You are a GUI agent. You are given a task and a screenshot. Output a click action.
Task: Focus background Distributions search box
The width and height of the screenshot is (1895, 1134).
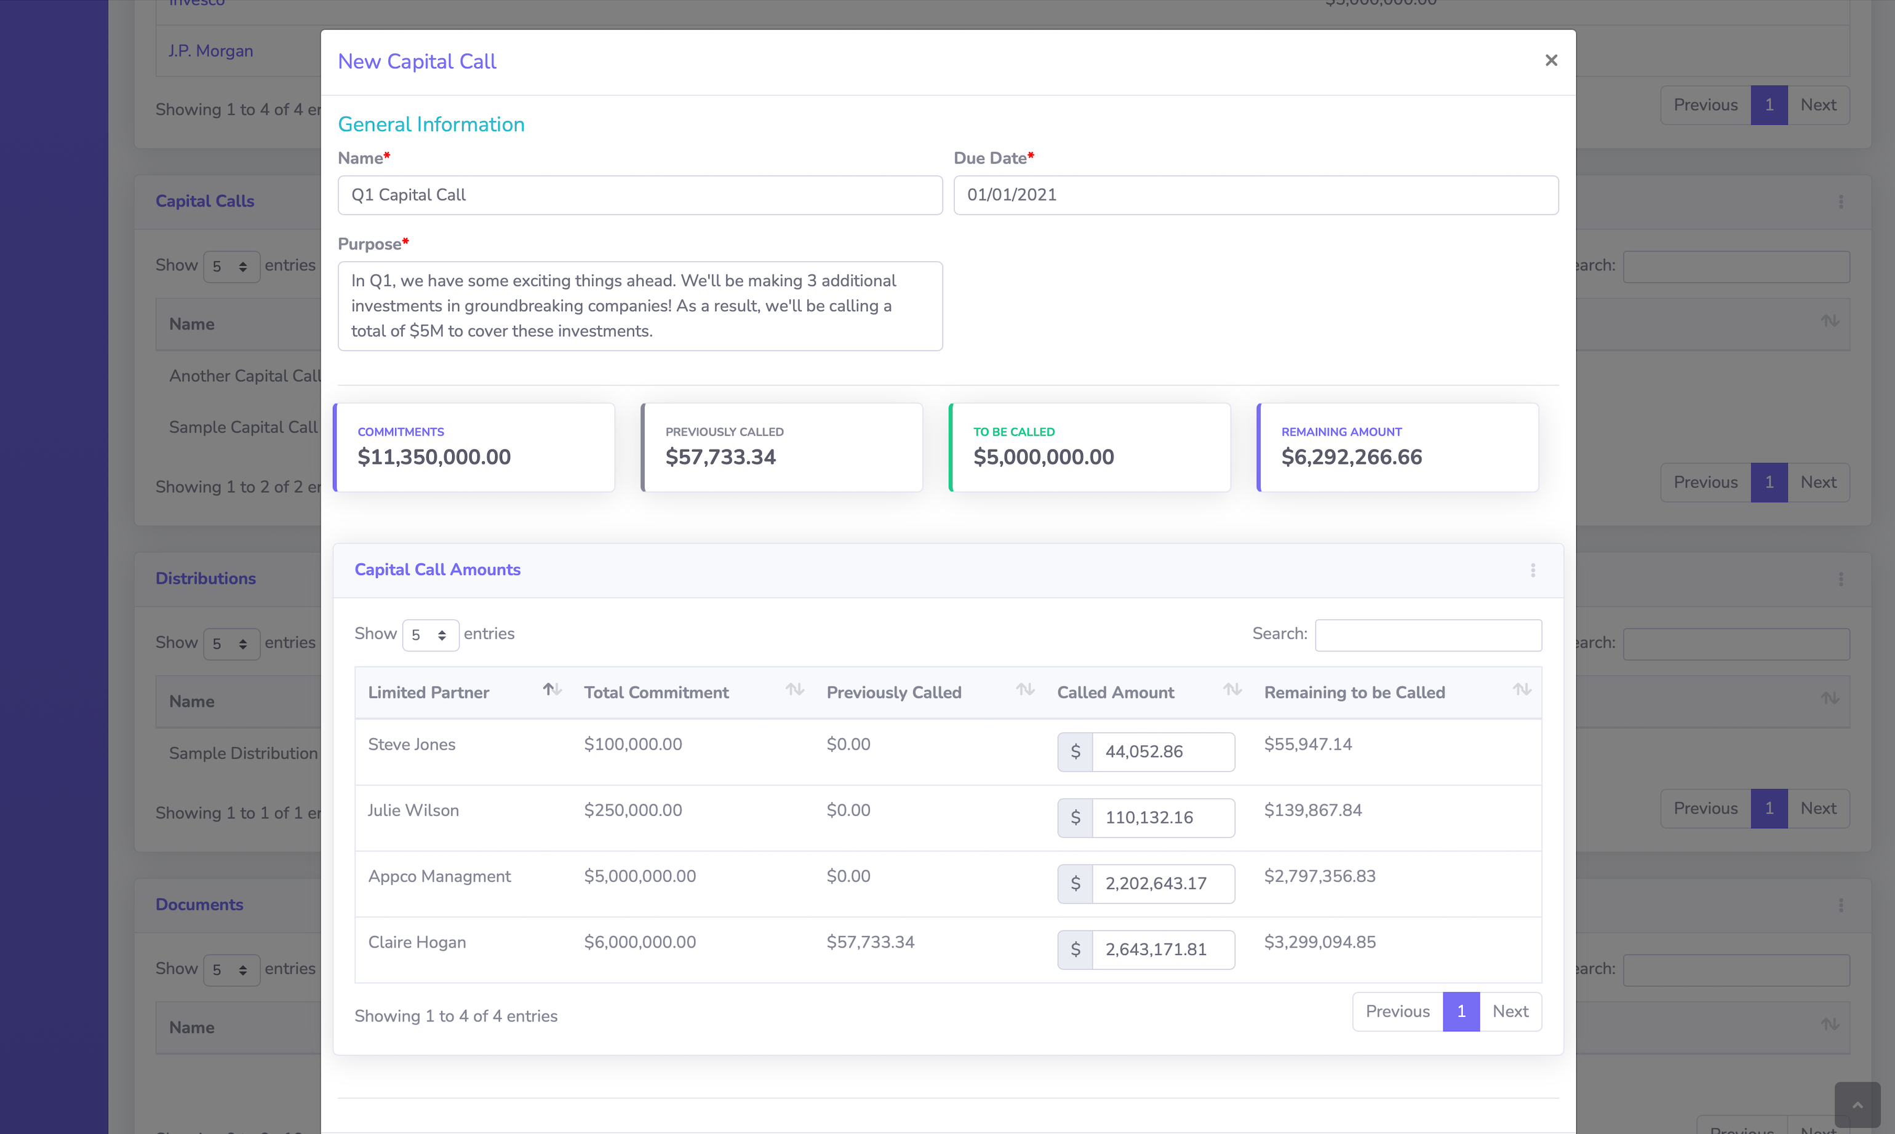point(1736,644)
